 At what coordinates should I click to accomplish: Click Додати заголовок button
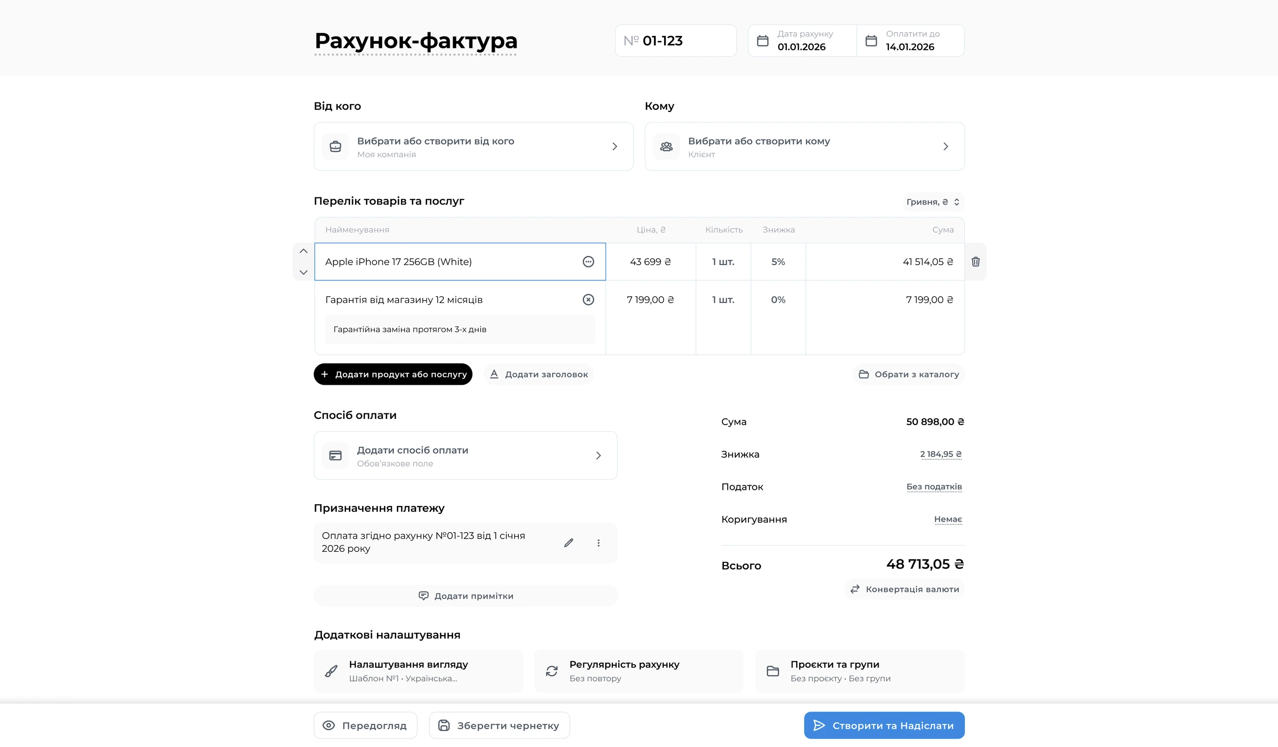pos(538,374)
